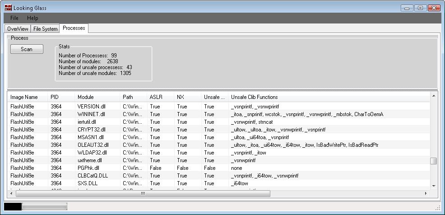Click FlashUtil9e name in WININET.dll row

click(22, 114)
